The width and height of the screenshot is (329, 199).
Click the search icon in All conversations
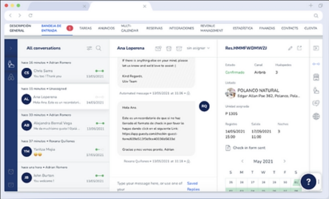[x=98, y=48]
